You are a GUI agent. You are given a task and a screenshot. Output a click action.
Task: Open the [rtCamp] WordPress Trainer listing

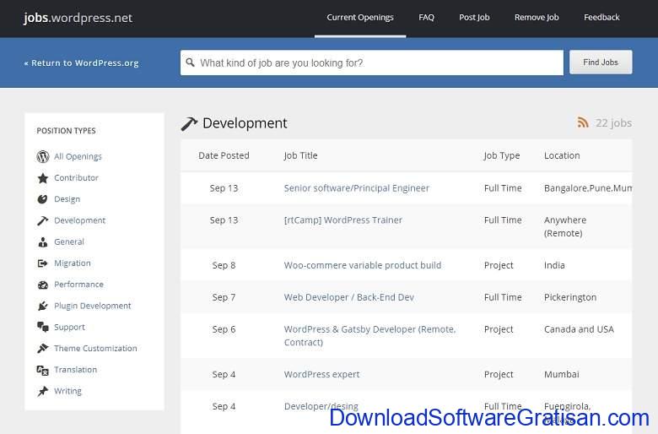342,220
